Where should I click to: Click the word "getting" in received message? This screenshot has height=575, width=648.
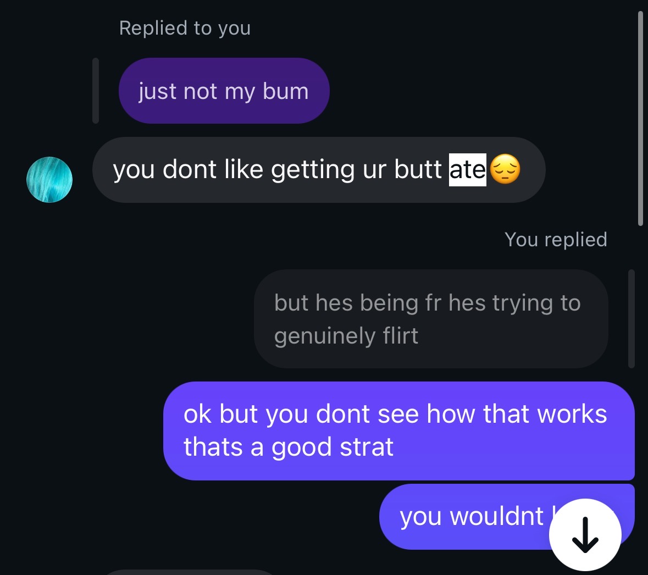pos(313,170)
